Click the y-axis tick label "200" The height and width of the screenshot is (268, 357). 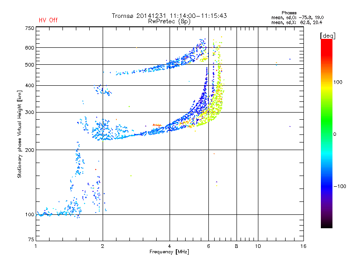(x=30, y=150)
